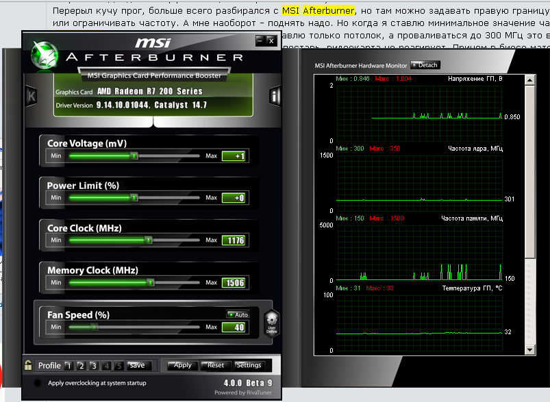Click the Core Voltage slider handle
The height and width of the screenshot is (402, 550).
(134, 155)
